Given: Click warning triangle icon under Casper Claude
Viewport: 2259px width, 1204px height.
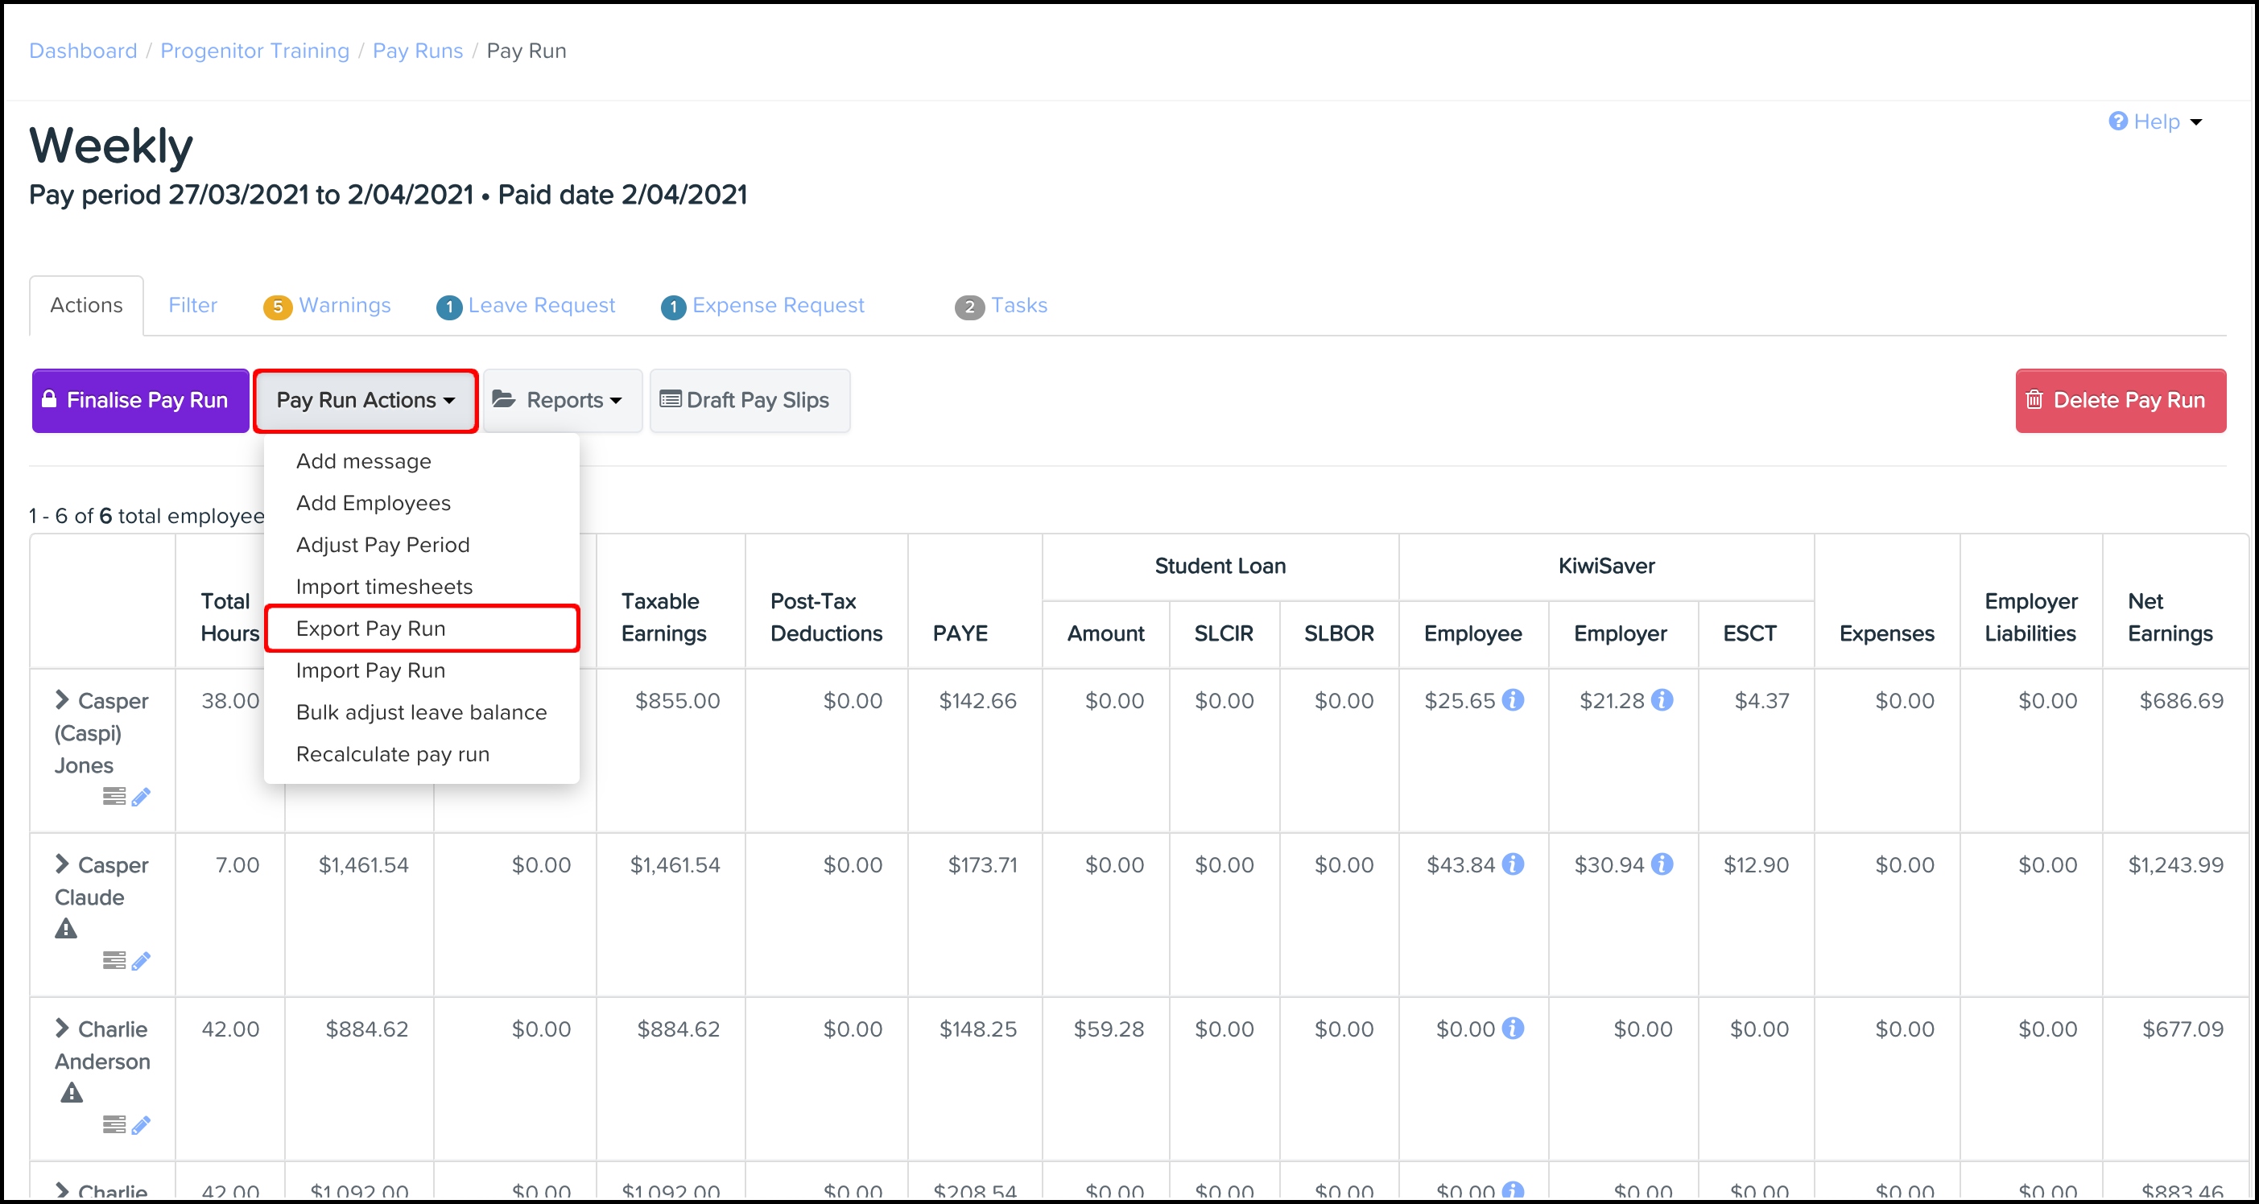Looking at the screenshot, I should point(67,929).
